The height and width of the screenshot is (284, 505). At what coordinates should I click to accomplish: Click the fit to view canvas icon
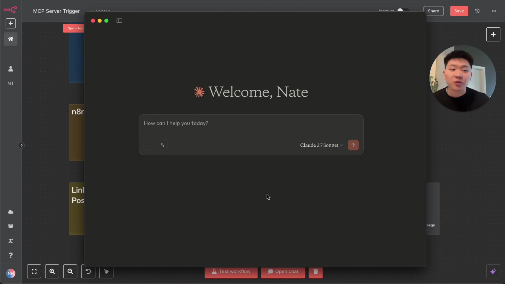coord(34,271)
